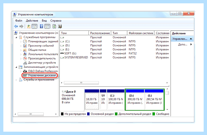This screenshot has height=135, width=207.
Task: Select the SYSTEM RESERVED volume row
Action: (x=115, y=58)
